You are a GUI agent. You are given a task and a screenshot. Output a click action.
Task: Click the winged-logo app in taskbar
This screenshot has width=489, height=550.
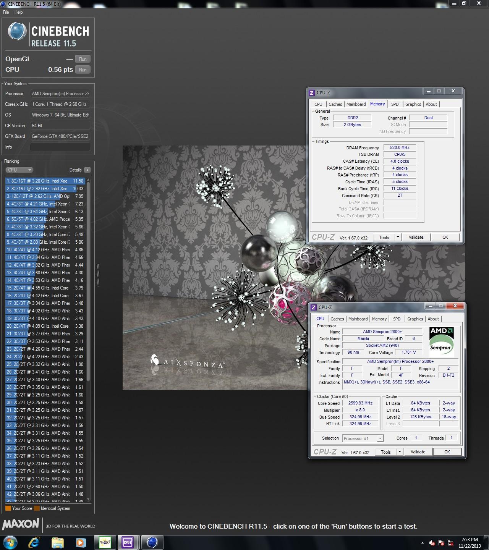[x=105, y=542]
